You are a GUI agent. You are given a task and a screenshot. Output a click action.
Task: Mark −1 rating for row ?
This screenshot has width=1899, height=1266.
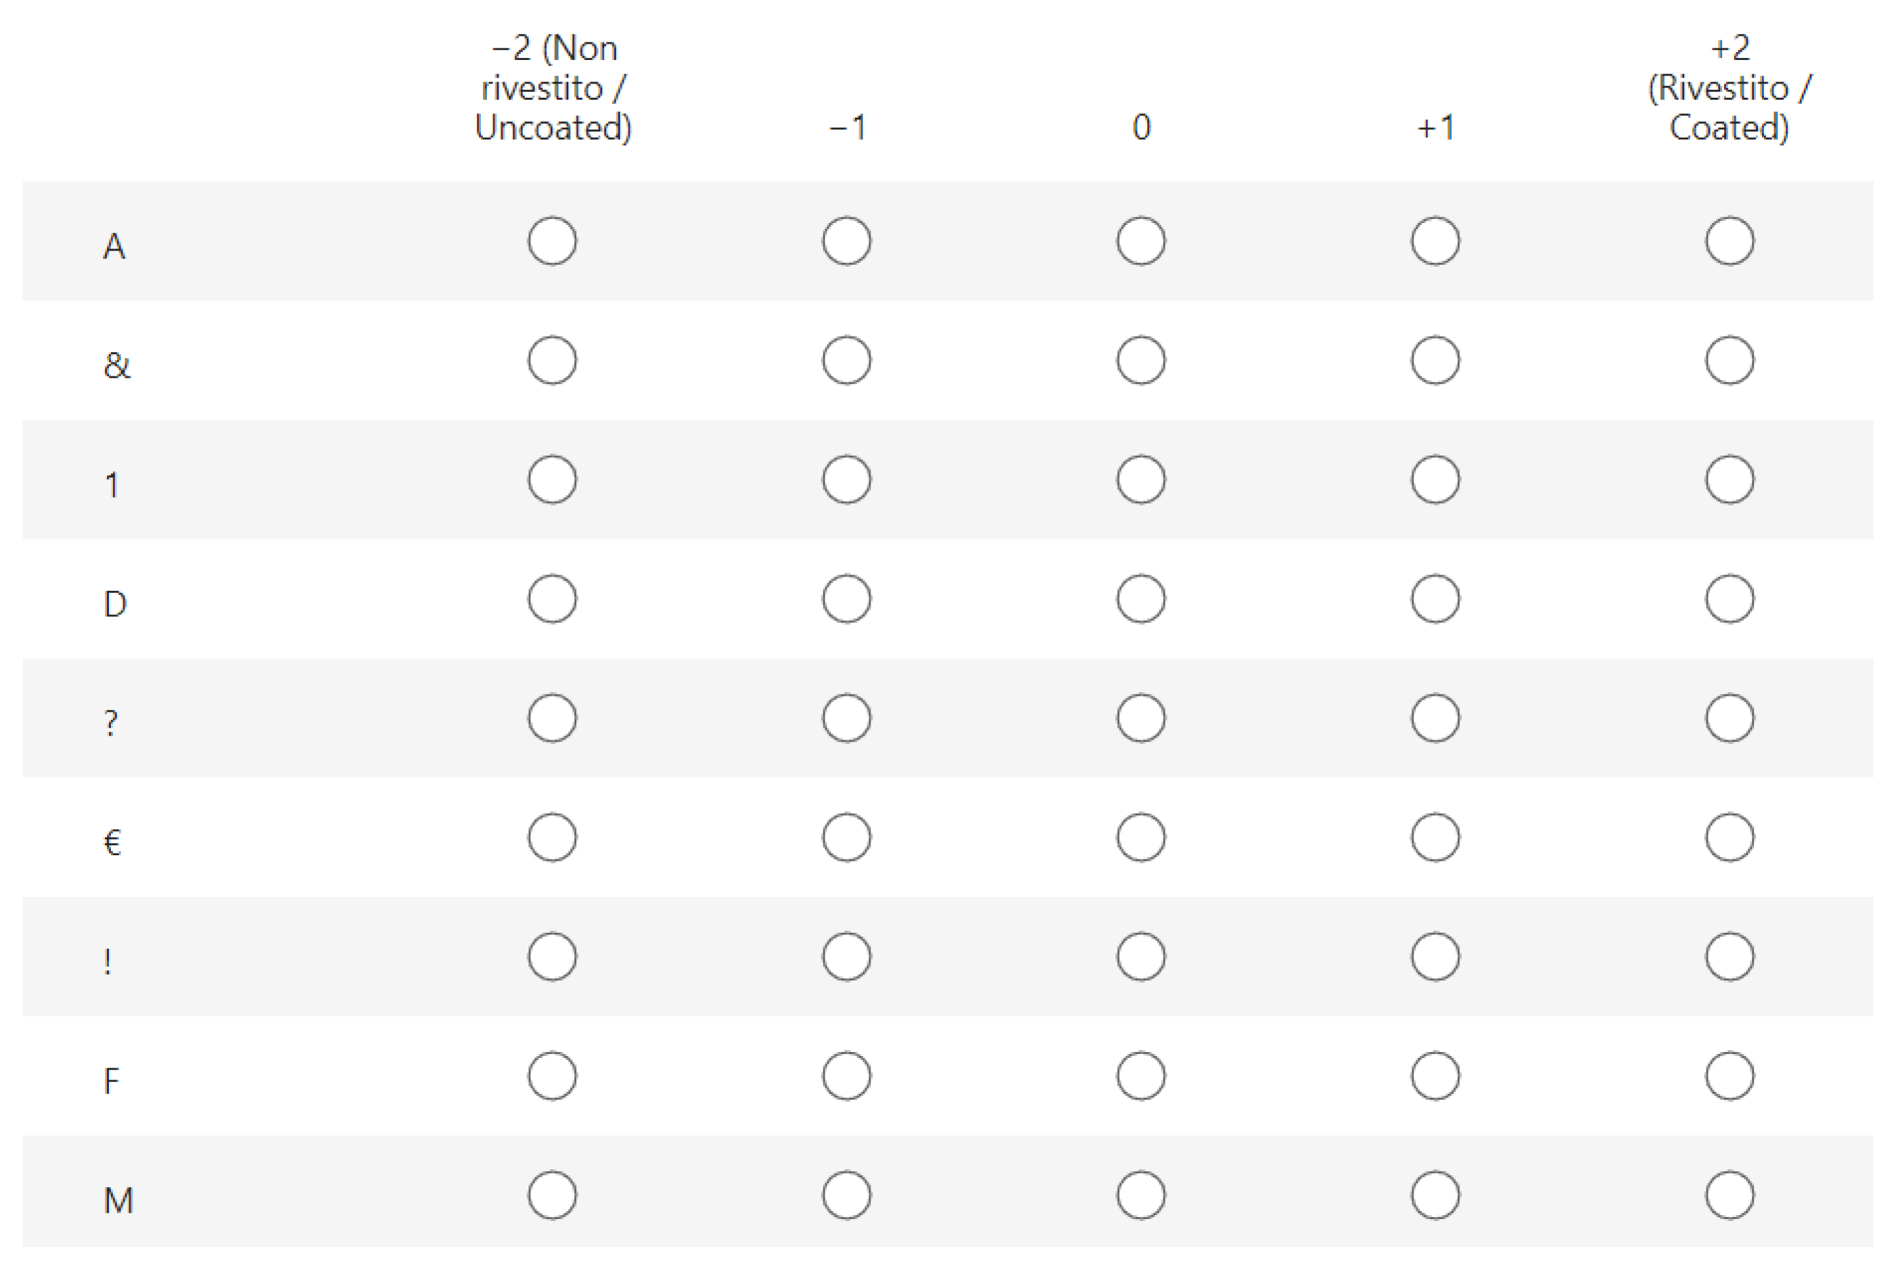click(x=846, y=717)
